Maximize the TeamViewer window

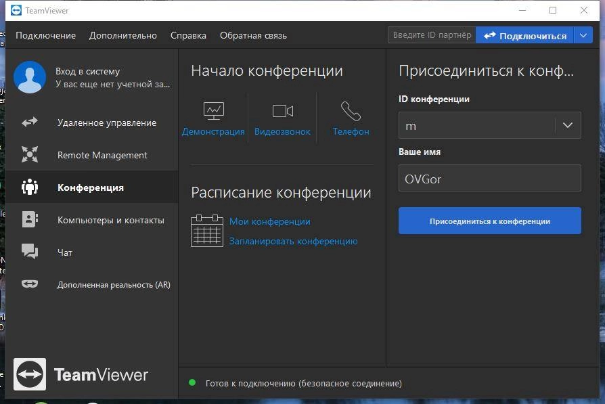coord(553,10)
